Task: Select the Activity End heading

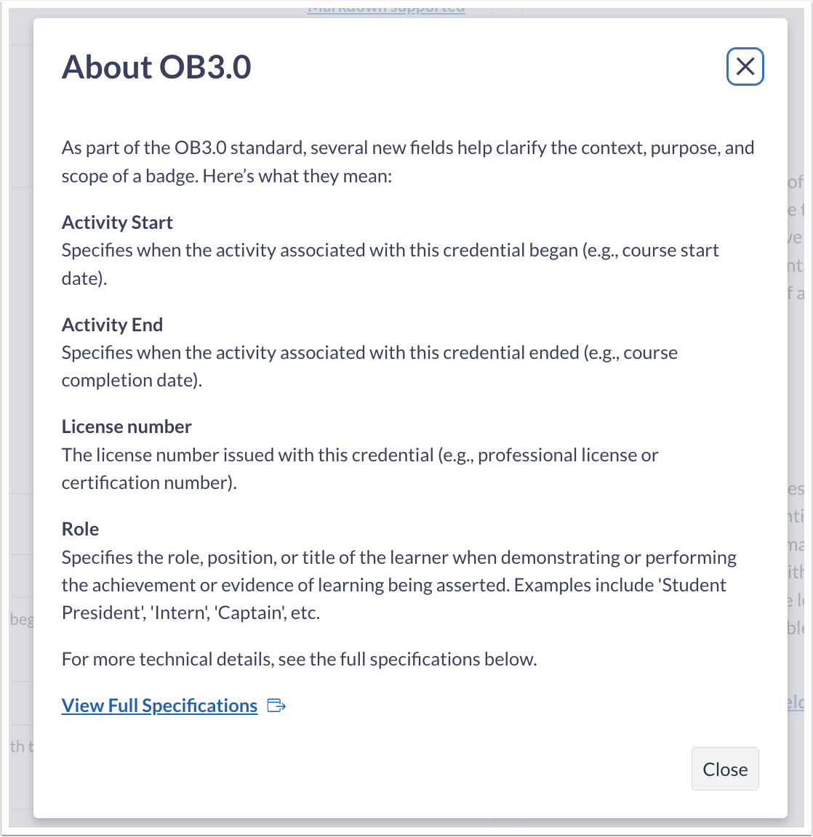Action: [112, 325]
